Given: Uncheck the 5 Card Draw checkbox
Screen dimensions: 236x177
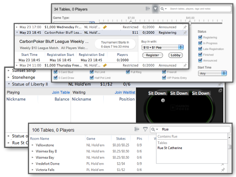Looking at the screenshot, I should pos(56,78).
